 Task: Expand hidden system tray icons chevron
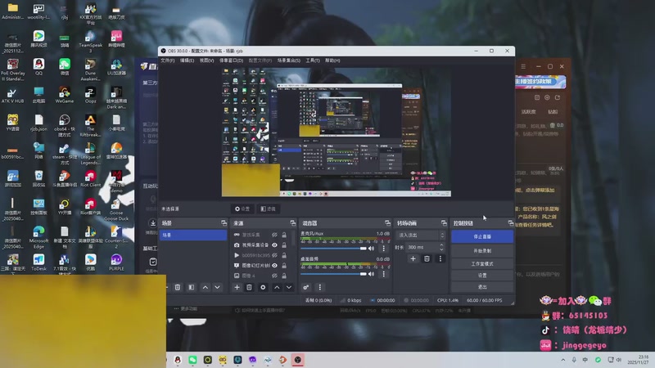[x=562, y=360]
